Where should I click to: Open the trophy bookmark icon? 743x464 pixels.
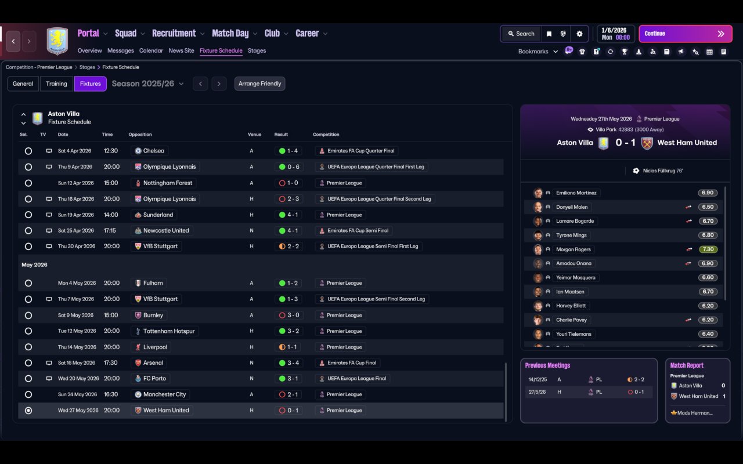(625, 52)
